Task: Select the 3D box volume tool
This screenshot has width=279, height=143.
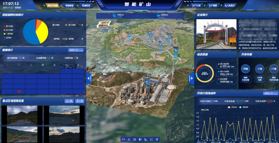Action: pyautogui.click(x=140, y=139)
